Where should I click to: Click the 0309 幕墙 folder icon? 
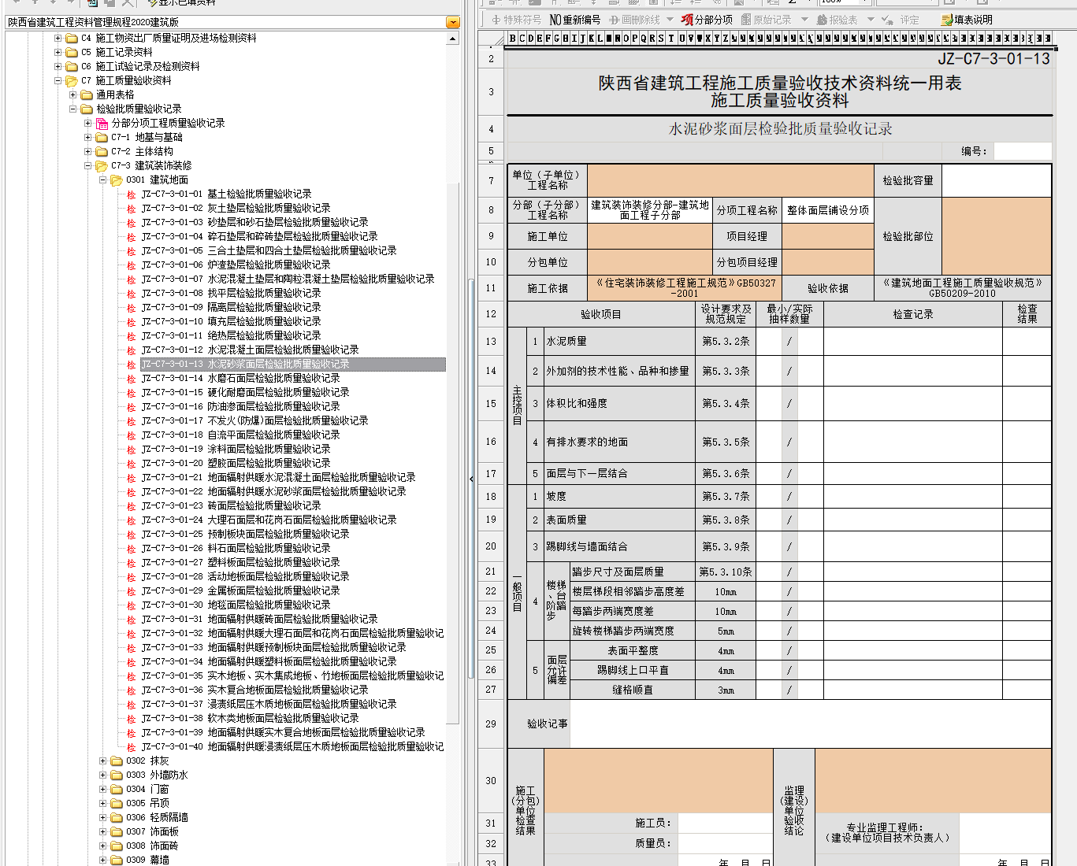[117, 860]
